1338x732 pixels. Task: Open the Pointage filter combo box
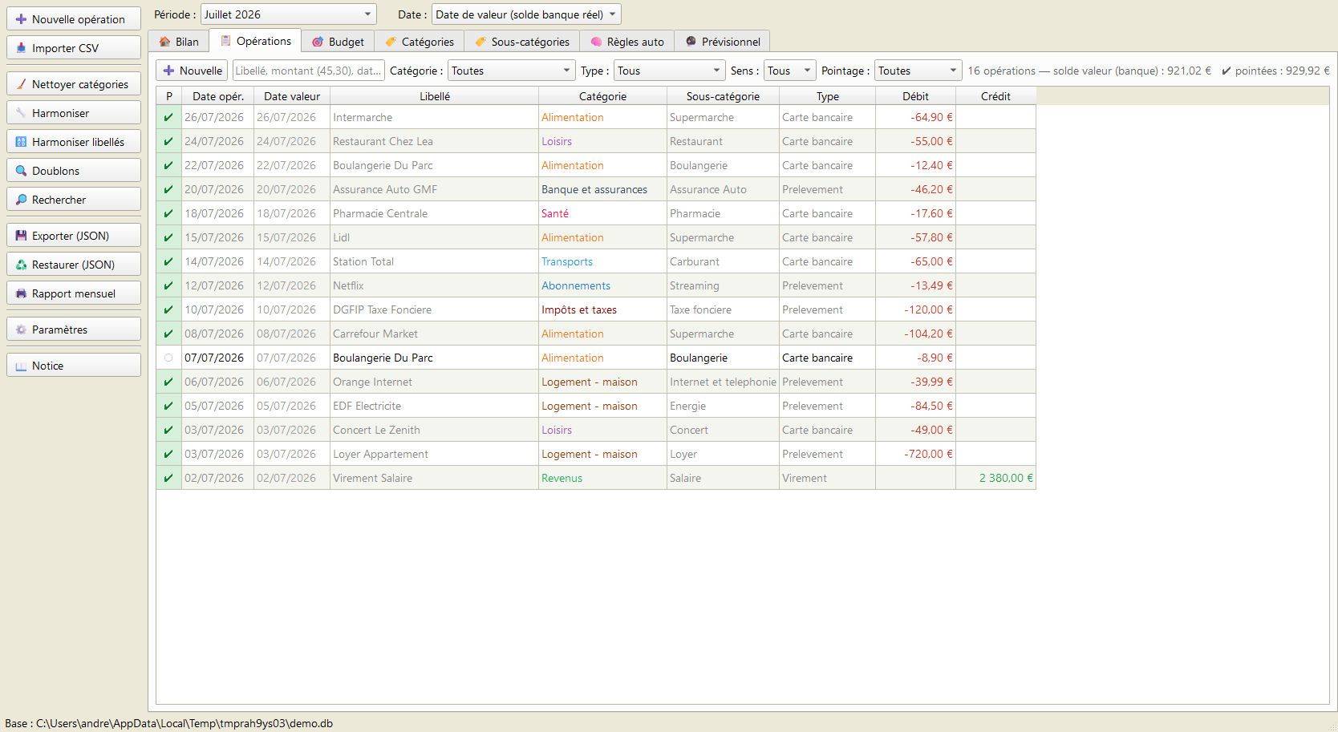pyautogui.click(x=918, y=71)
